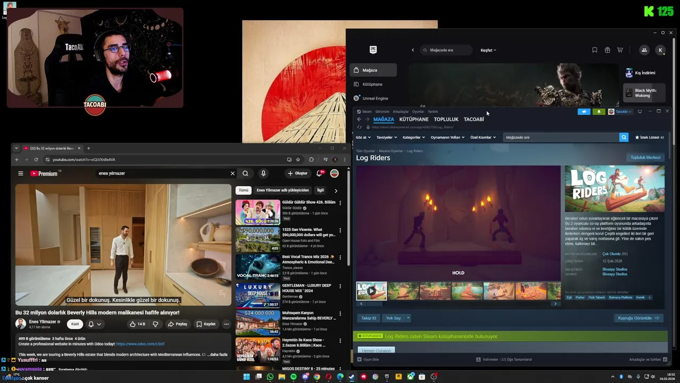Expand Steam Göz at dropdown
680x383 pixels.
[363, 137]
